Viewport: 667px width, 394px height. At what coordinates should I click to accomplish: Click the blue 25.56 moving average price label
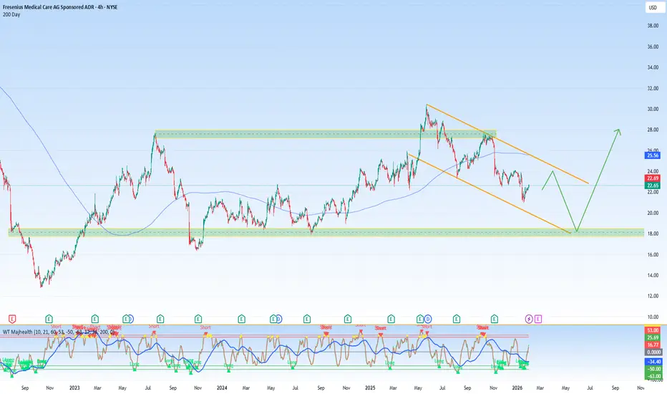(x=653, y=155)
